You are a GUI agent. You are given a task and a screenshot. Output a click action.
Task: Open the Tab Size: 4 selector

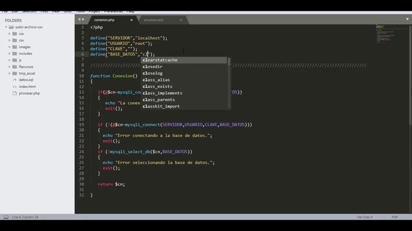tap(365, 217)
